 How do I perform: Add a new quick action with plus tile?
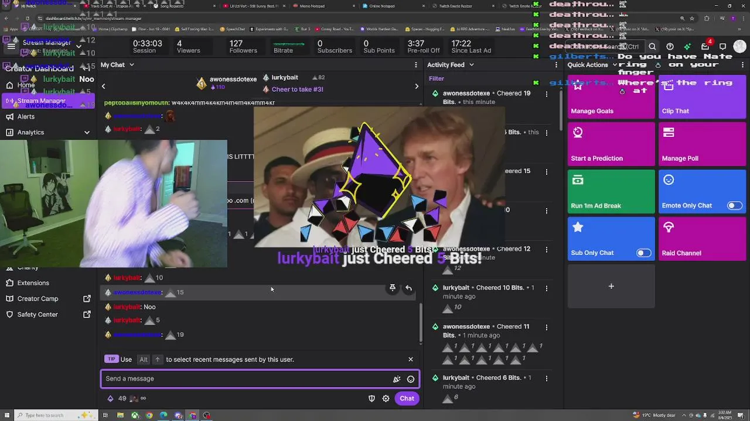611,286
